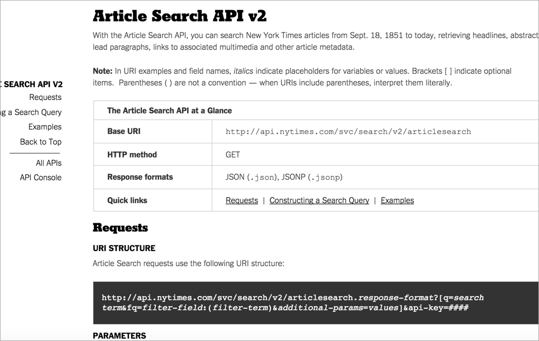Click the GET HTTP method value
The image size is (539, 341).
(x=233, y=155)
